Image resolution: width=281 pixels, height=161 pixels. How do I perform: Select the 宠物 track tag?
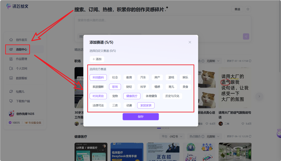pos(115,96)
